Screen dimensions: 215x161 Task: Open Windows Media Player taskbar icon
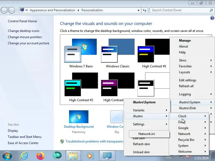tap(90, 156)
